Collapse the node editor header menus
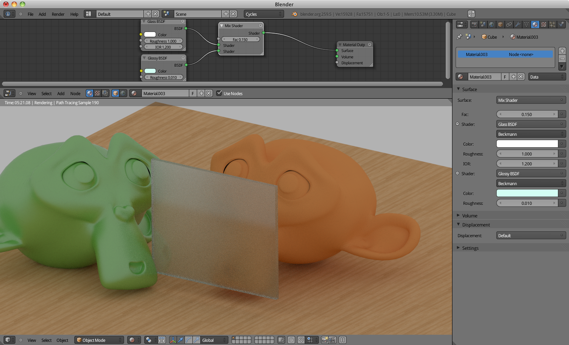 click(21, 94)
